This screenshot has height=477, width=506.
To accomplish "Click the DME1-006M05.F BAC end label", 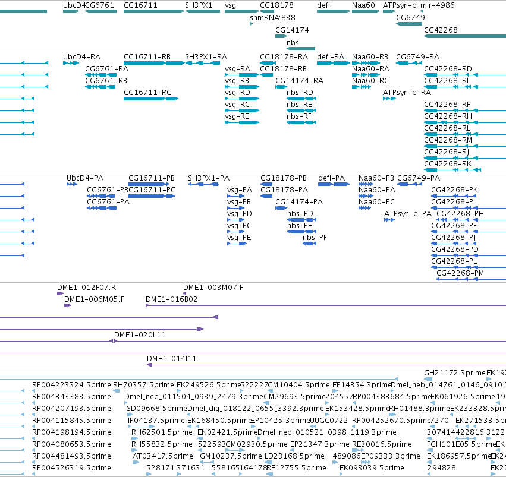I will point(94,299).
